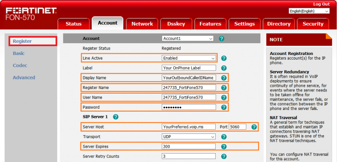Switch to the Dsskey tab

click(176, 24)
